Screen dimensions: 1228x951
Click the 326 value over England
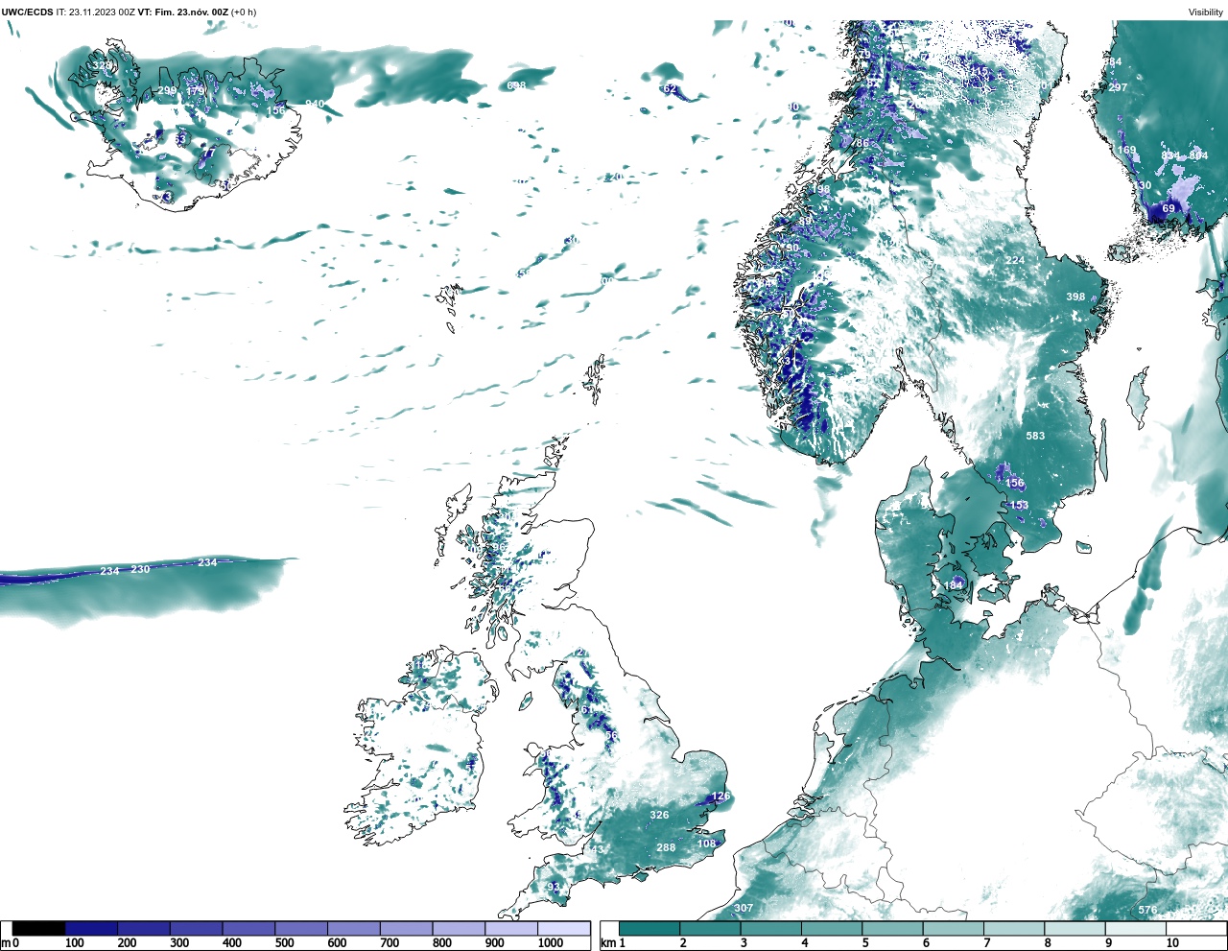(659, 815)
